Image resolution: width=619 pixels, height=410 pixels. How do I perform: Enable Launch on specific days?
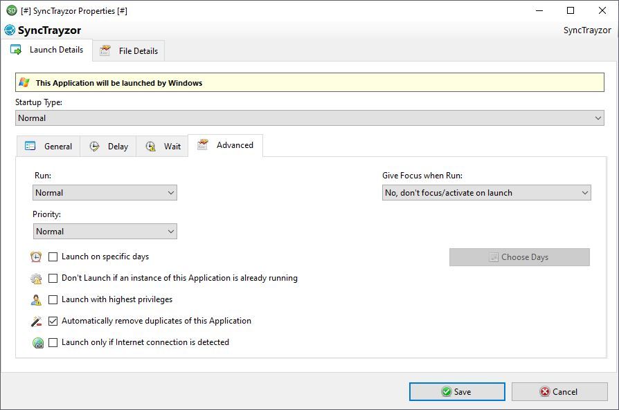pyautogui.click(x=52, y=257)
